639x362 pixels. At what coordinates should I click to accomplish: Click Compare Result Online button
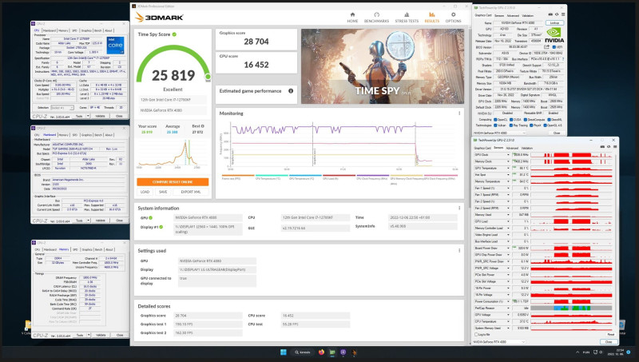(x=173, y=182)
